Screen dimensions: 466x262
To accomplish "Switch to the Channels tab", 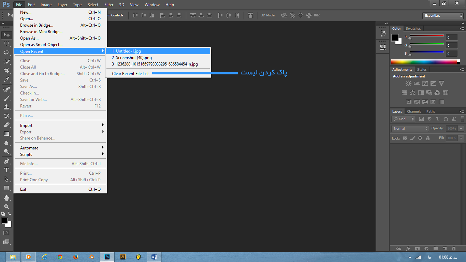I will 414,112.
